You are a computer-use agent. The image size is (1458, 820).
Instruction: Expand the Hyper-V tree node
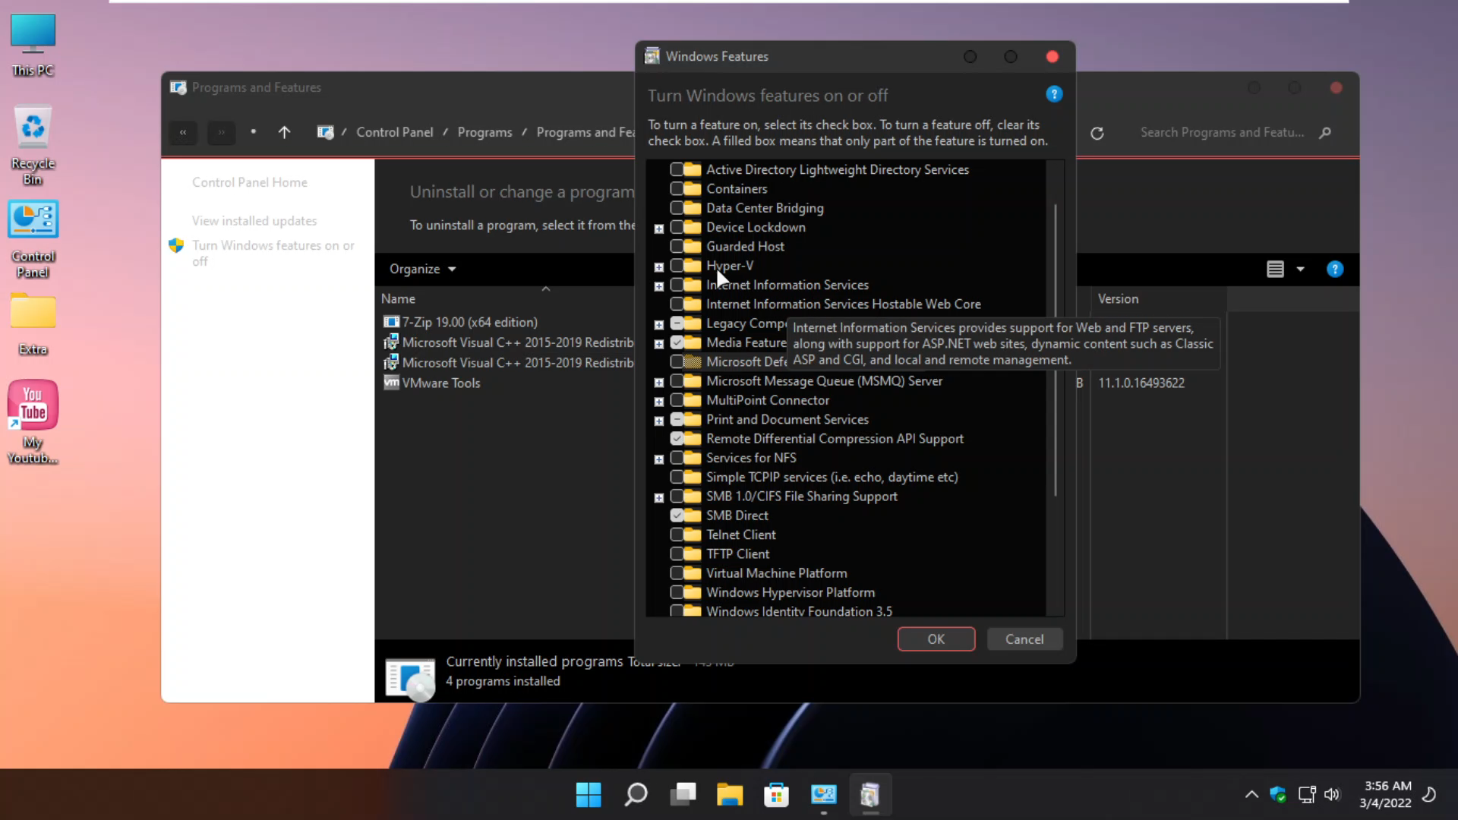(659, 267)
